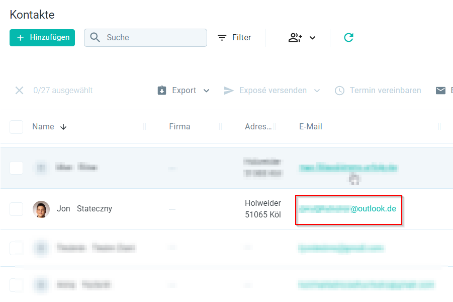Viewport: 453px width, 302px height.
Task: Check the box for Jon Stateczny
Action: click(x=17, y=209)
